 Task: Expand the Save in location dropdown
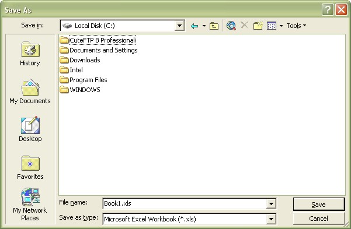click(x=179, y=26)
